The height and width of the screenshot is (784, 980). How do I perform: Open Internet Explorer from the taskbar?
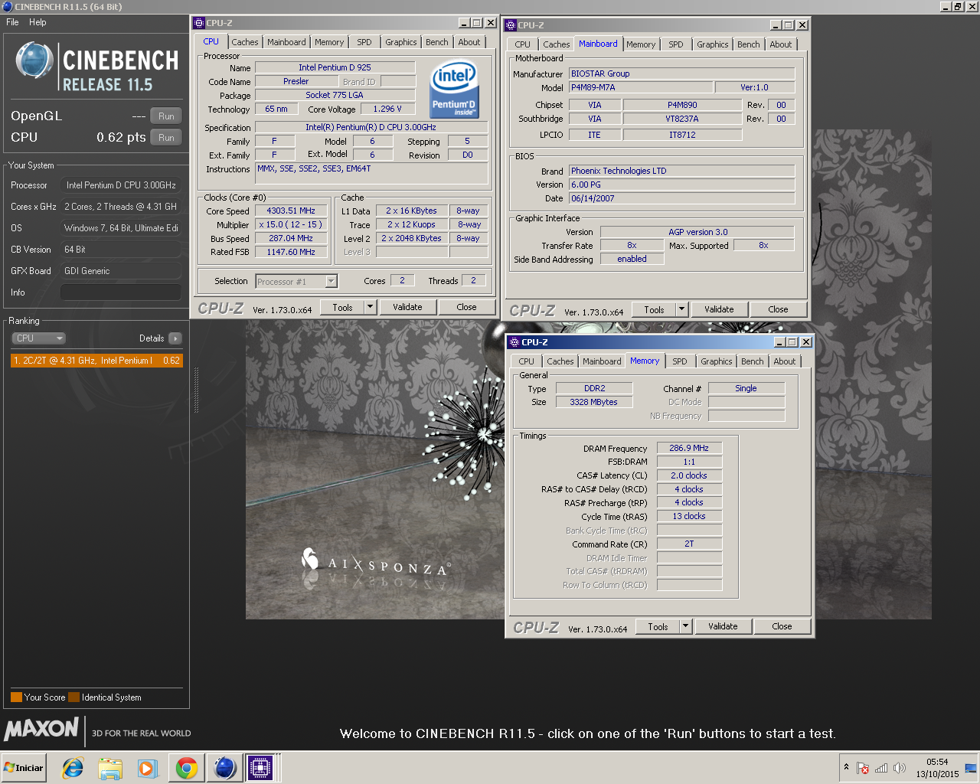click(73, 768)
